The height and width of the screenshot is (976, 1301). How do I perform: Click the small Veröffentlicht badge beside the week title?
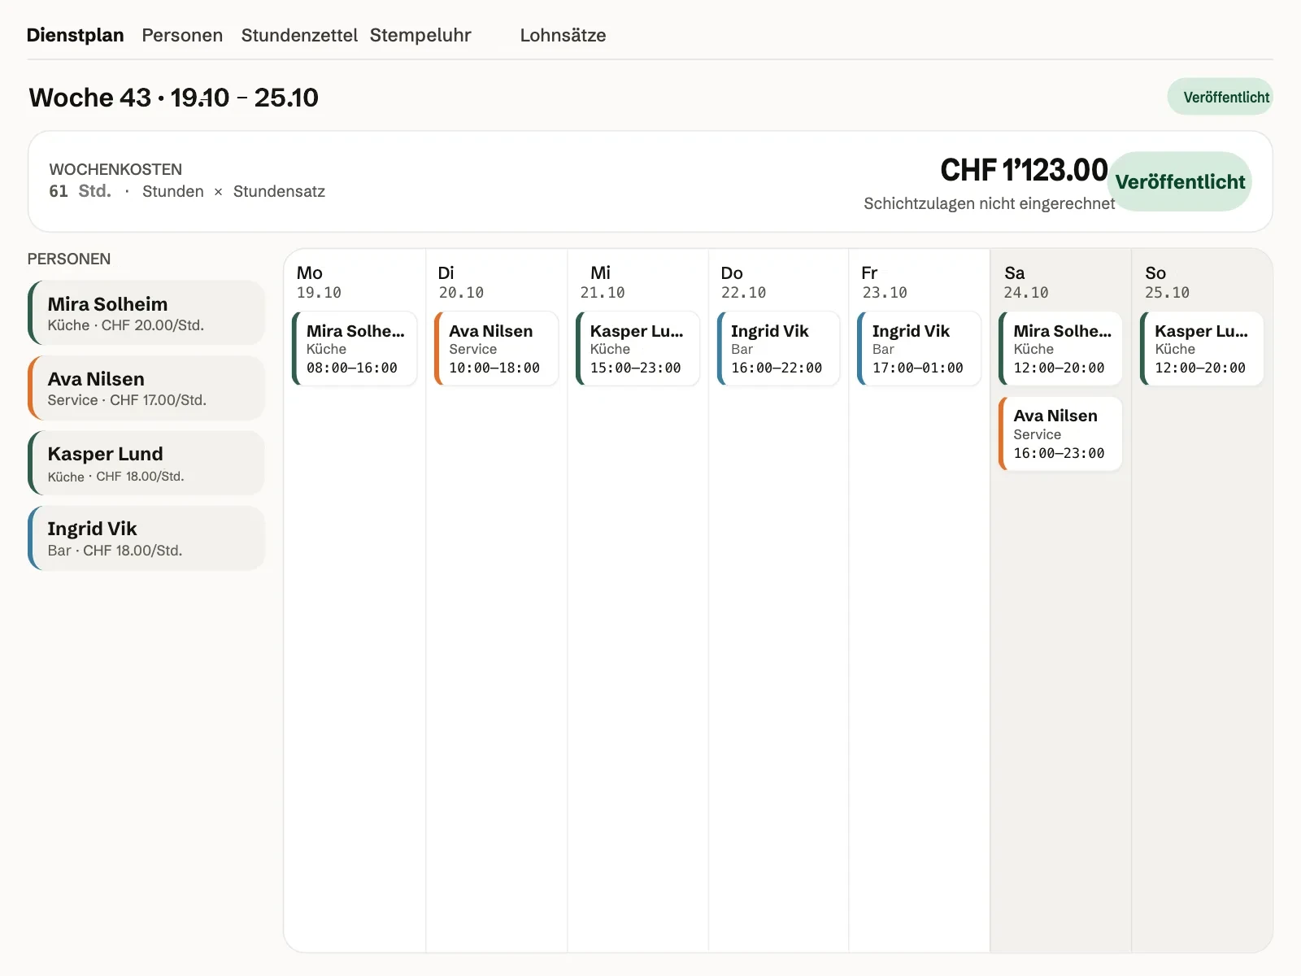click(x=1220, y=97)
